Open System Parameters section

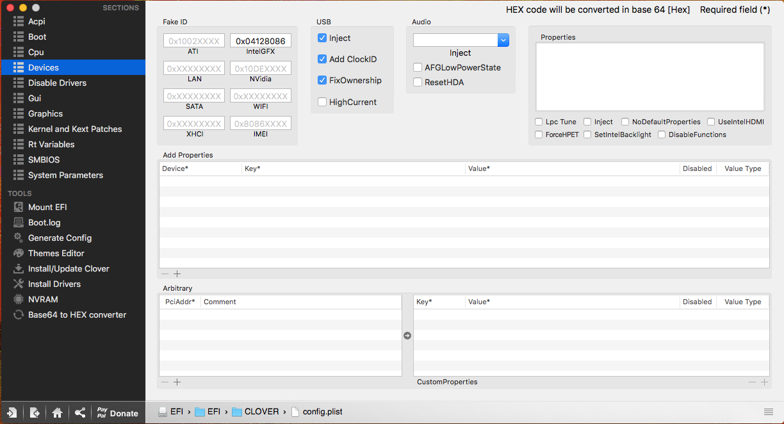[72, 175]
